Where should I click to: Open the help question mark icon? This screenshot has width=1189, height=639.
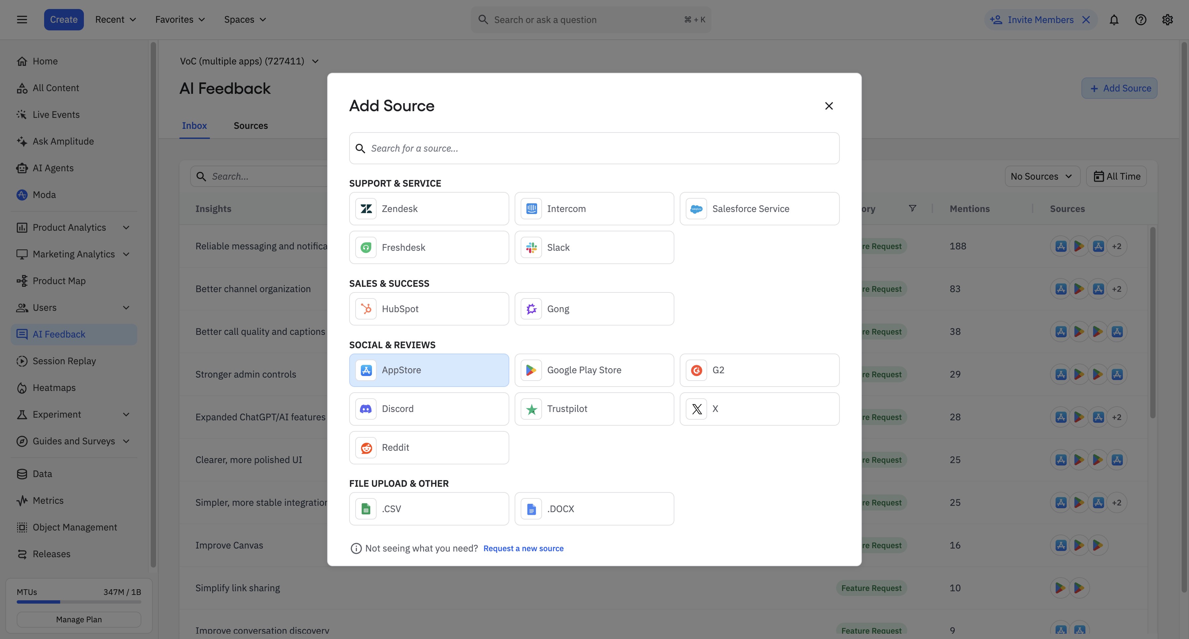click(x=1141, y=20)
